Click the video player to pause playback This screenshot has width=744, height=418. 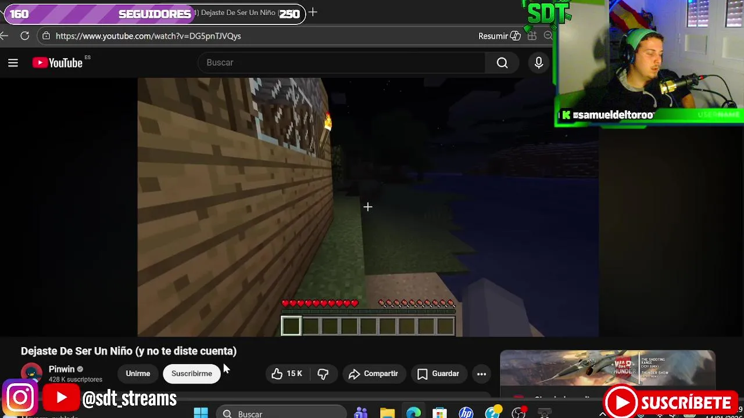368,207
